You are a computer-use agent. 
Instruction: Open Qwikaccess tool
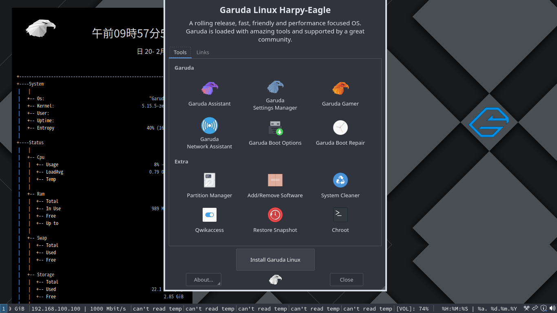[210, 220]
